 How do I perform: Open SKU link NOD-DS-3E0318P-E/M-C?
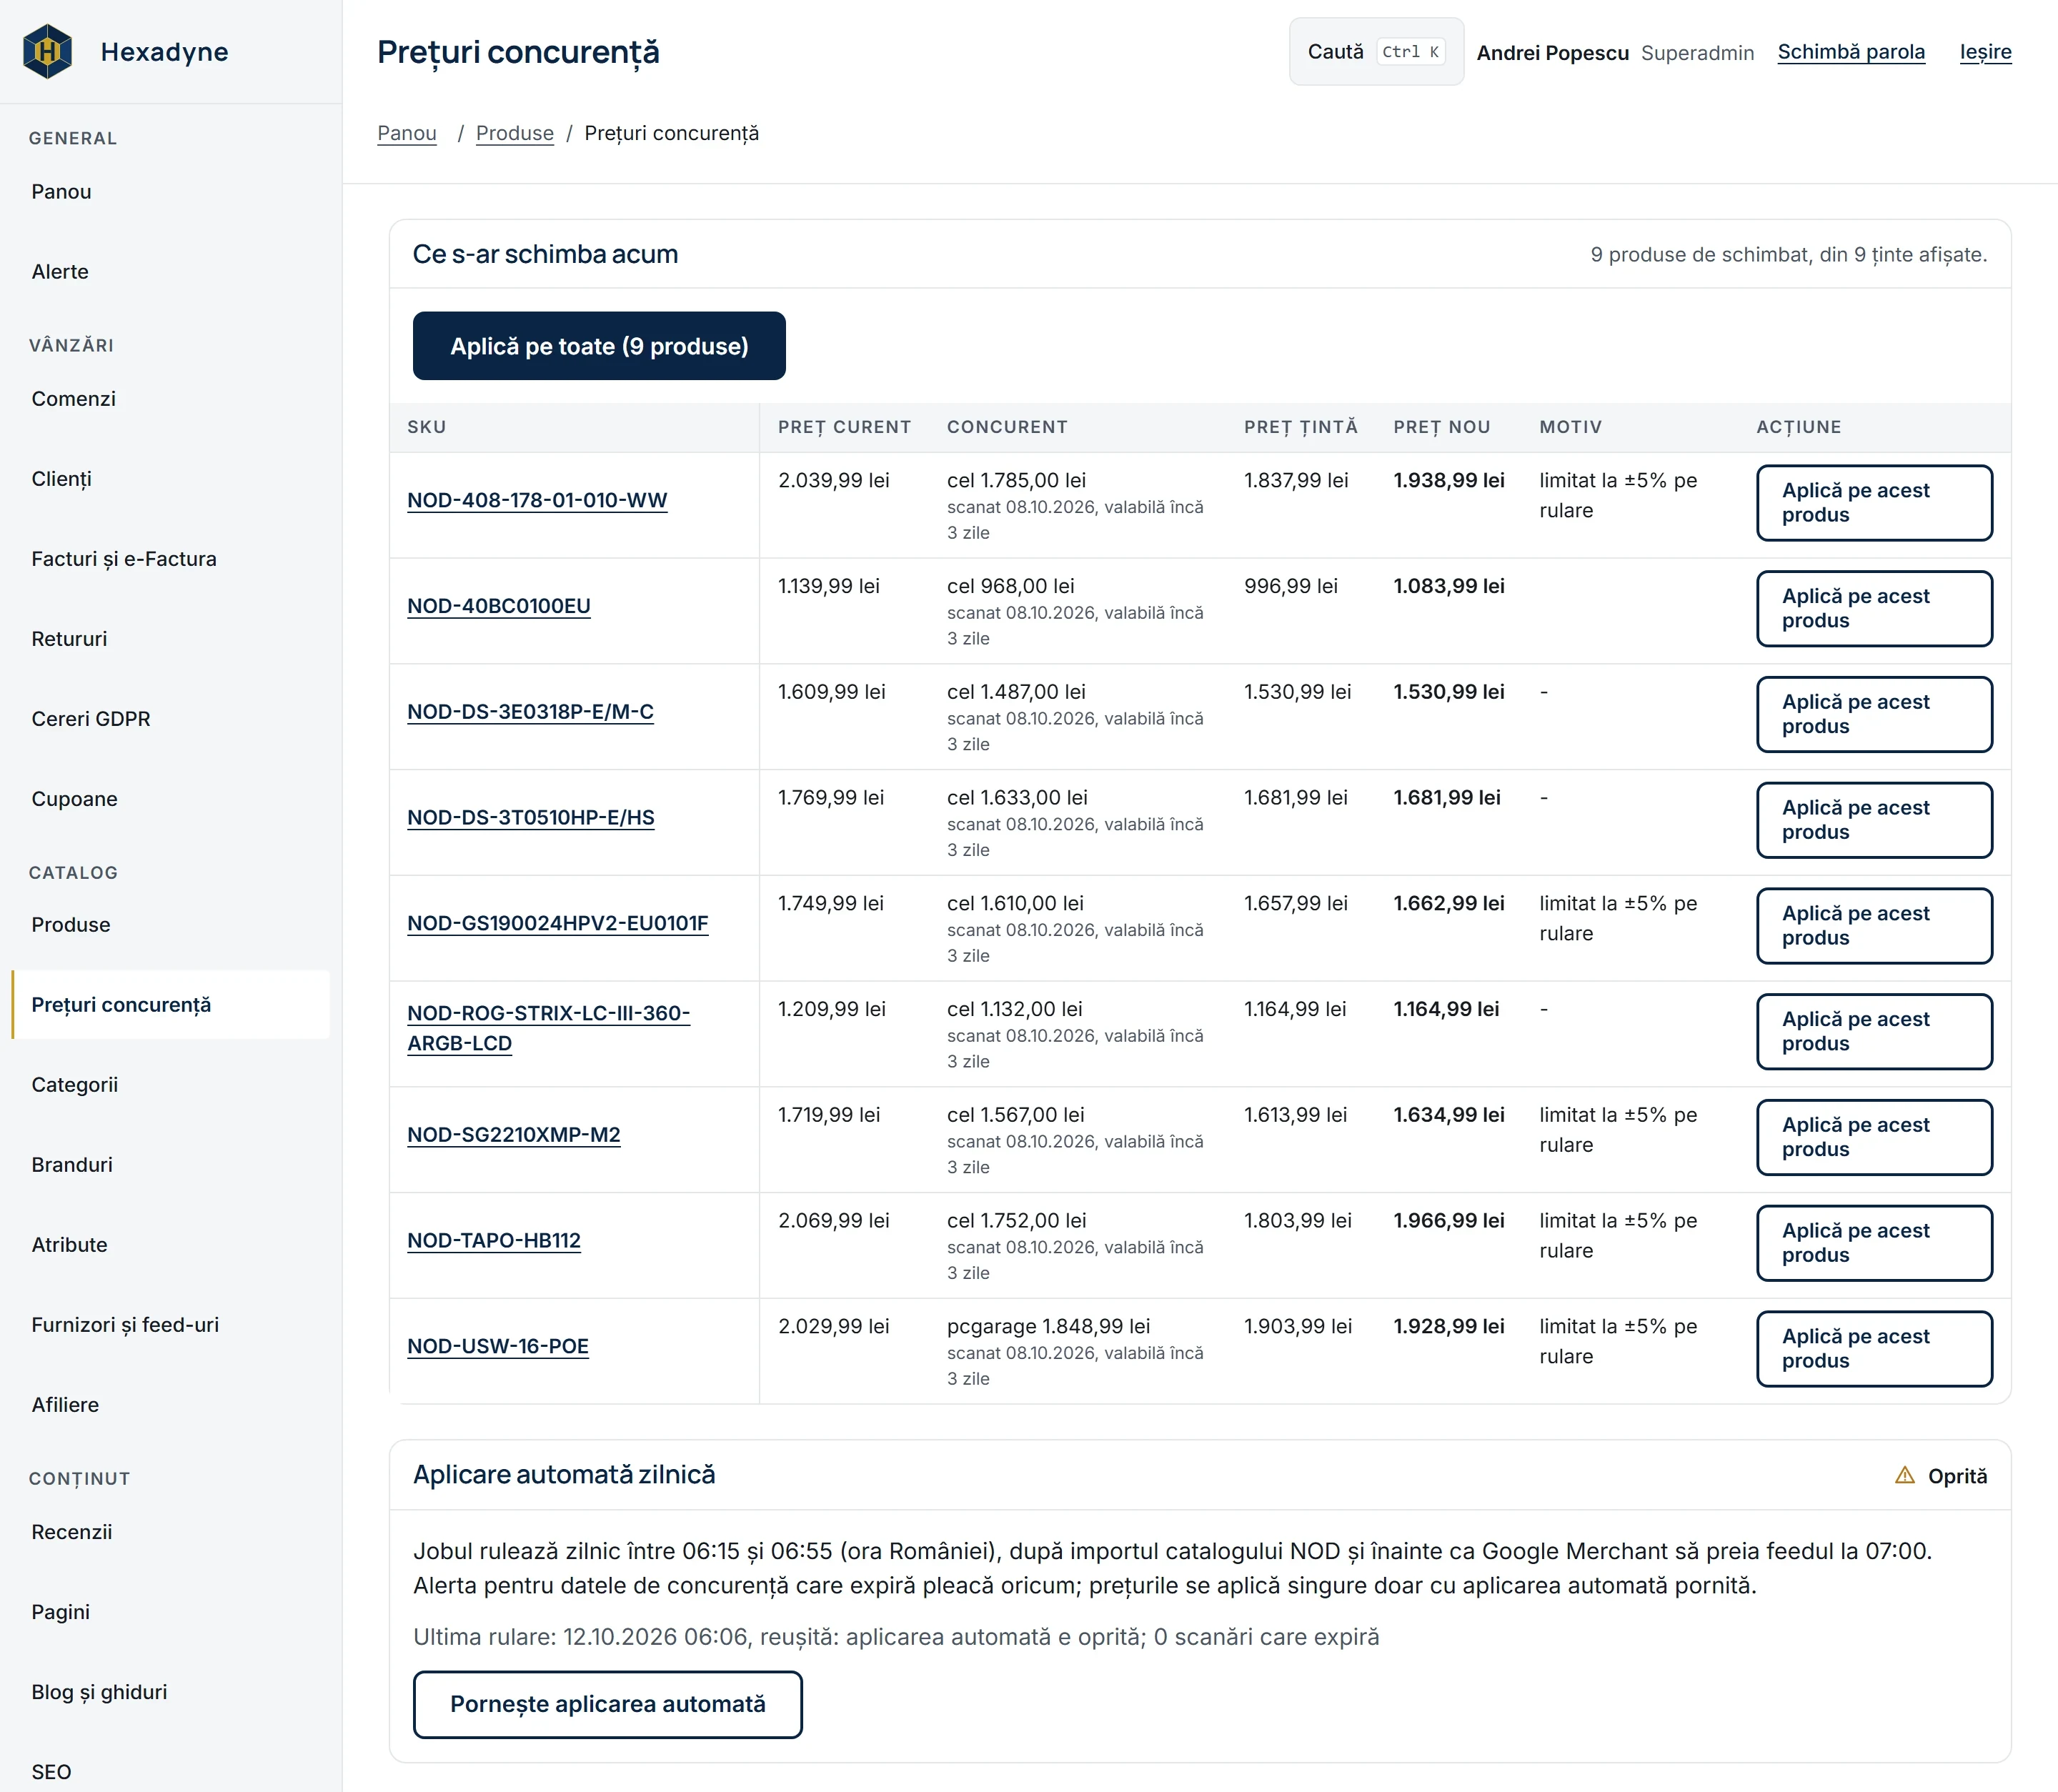click(x=530, y=712)
